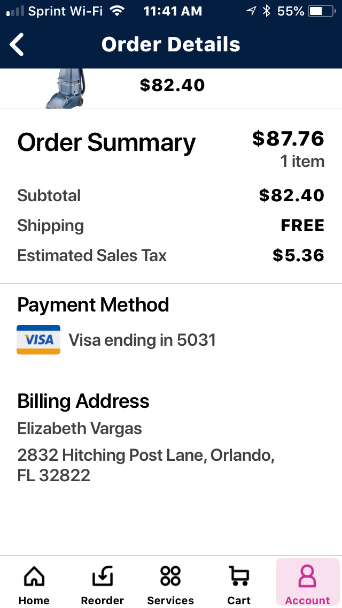The image size is (342, 608).
Task: Select the Account tab
Action: (307, 583)
